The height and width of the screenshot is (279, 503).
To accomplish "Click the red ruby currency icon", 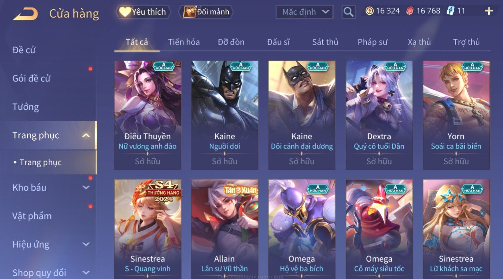I will (410, 11).
